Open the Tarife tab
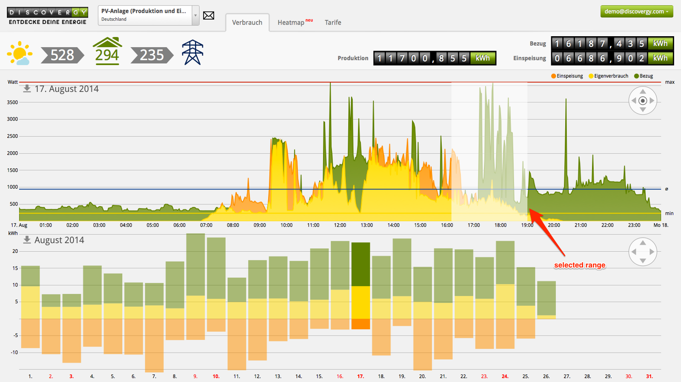 (x=333, y=23)
